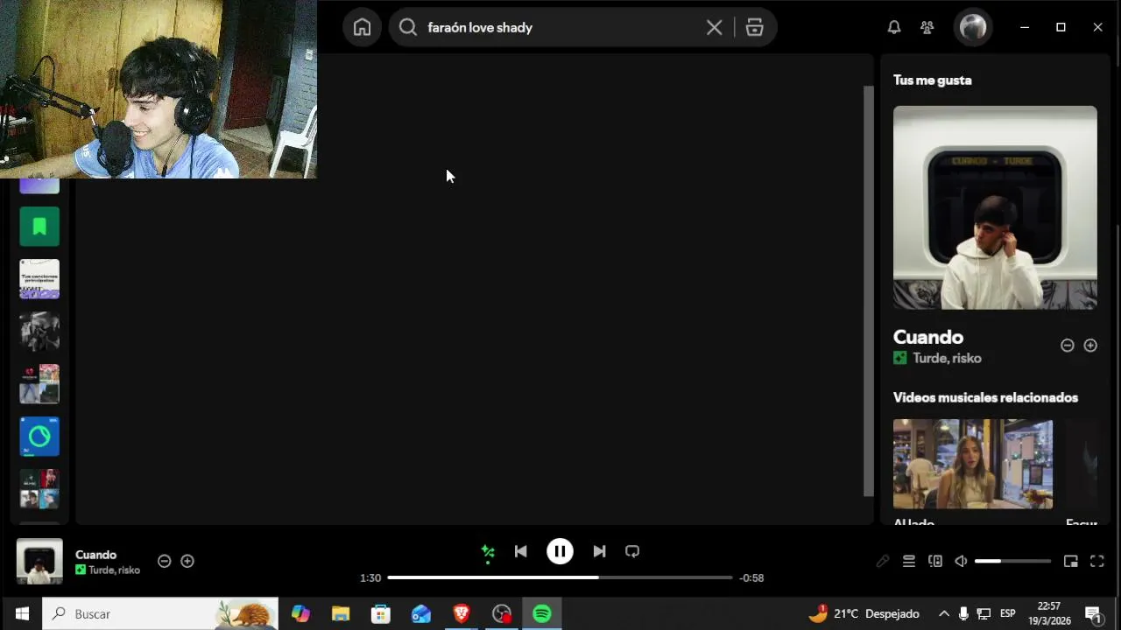This screenshot has height=630, width=1121.
Task: Adjust the volume slider
Action: pos(1012,561)
